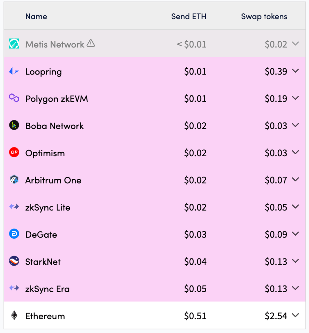309x333 pixels.
Task: Click the Polygon zkEVM logo icon
Action: [14, 98]
